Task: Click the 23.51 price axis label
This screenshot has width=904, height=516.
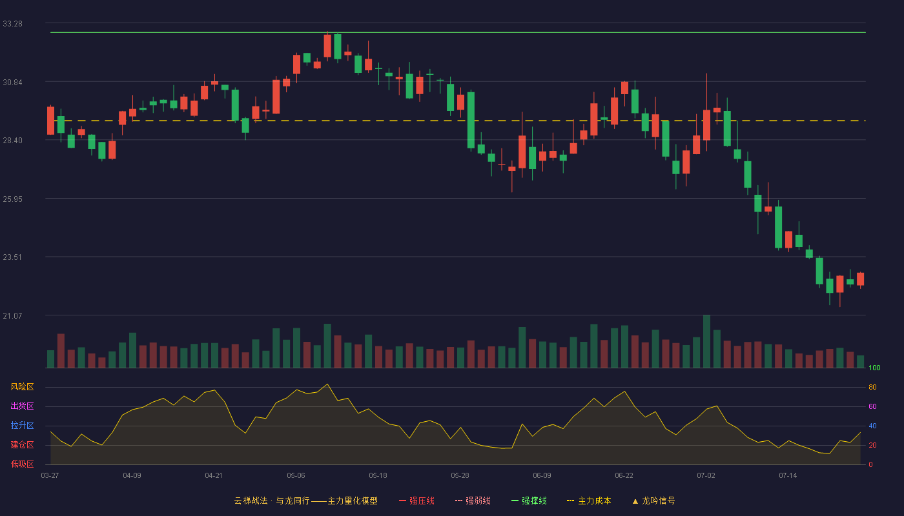Action: (12, 257)
